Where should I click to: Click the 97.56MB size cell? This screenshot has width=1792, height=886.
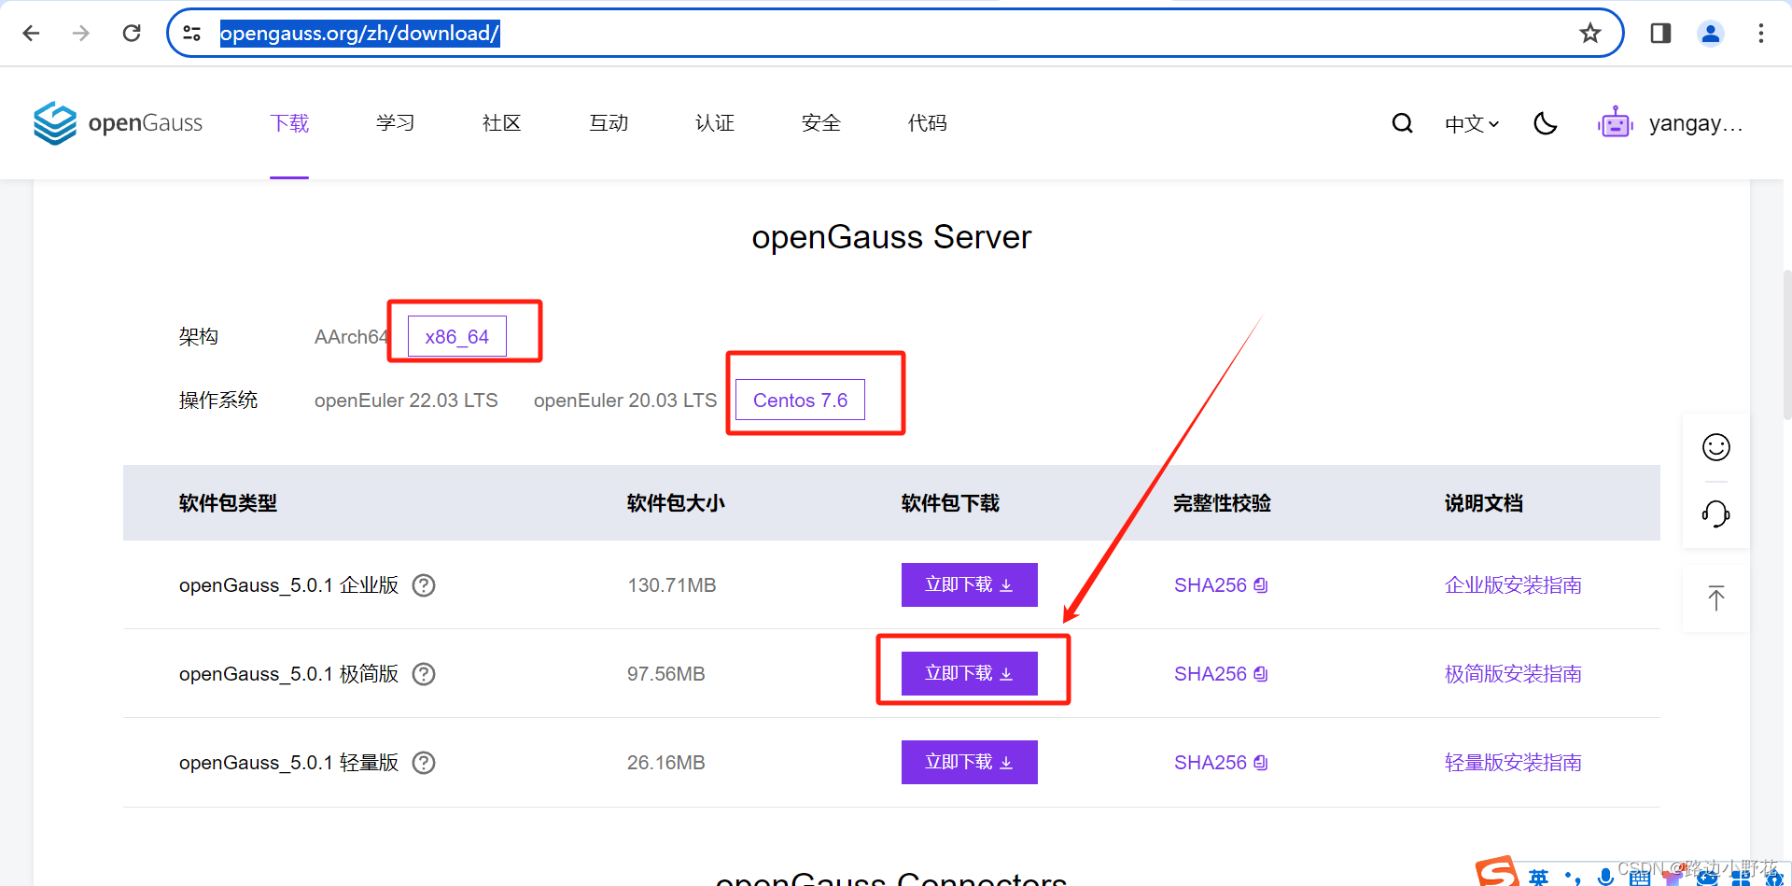pyautogui.click(x=666, y=674)
